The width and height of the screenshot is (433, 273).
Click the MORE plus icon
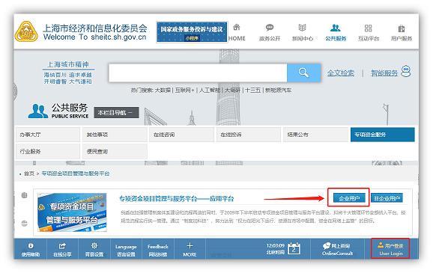point(190,245)
